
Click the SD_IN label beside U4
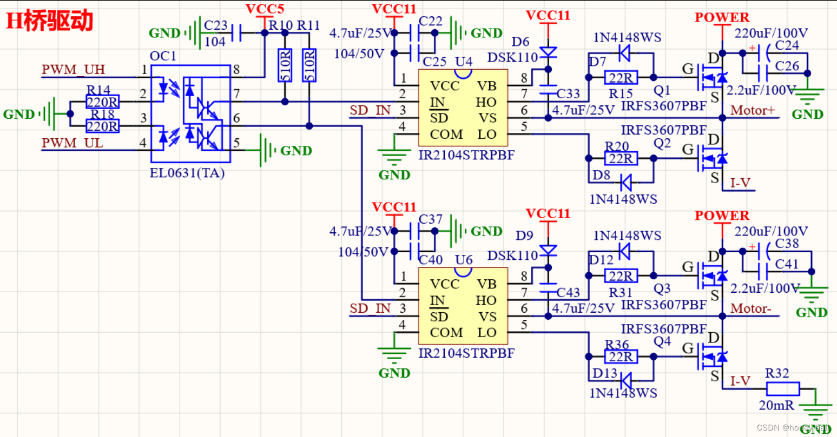pos(370,110)
